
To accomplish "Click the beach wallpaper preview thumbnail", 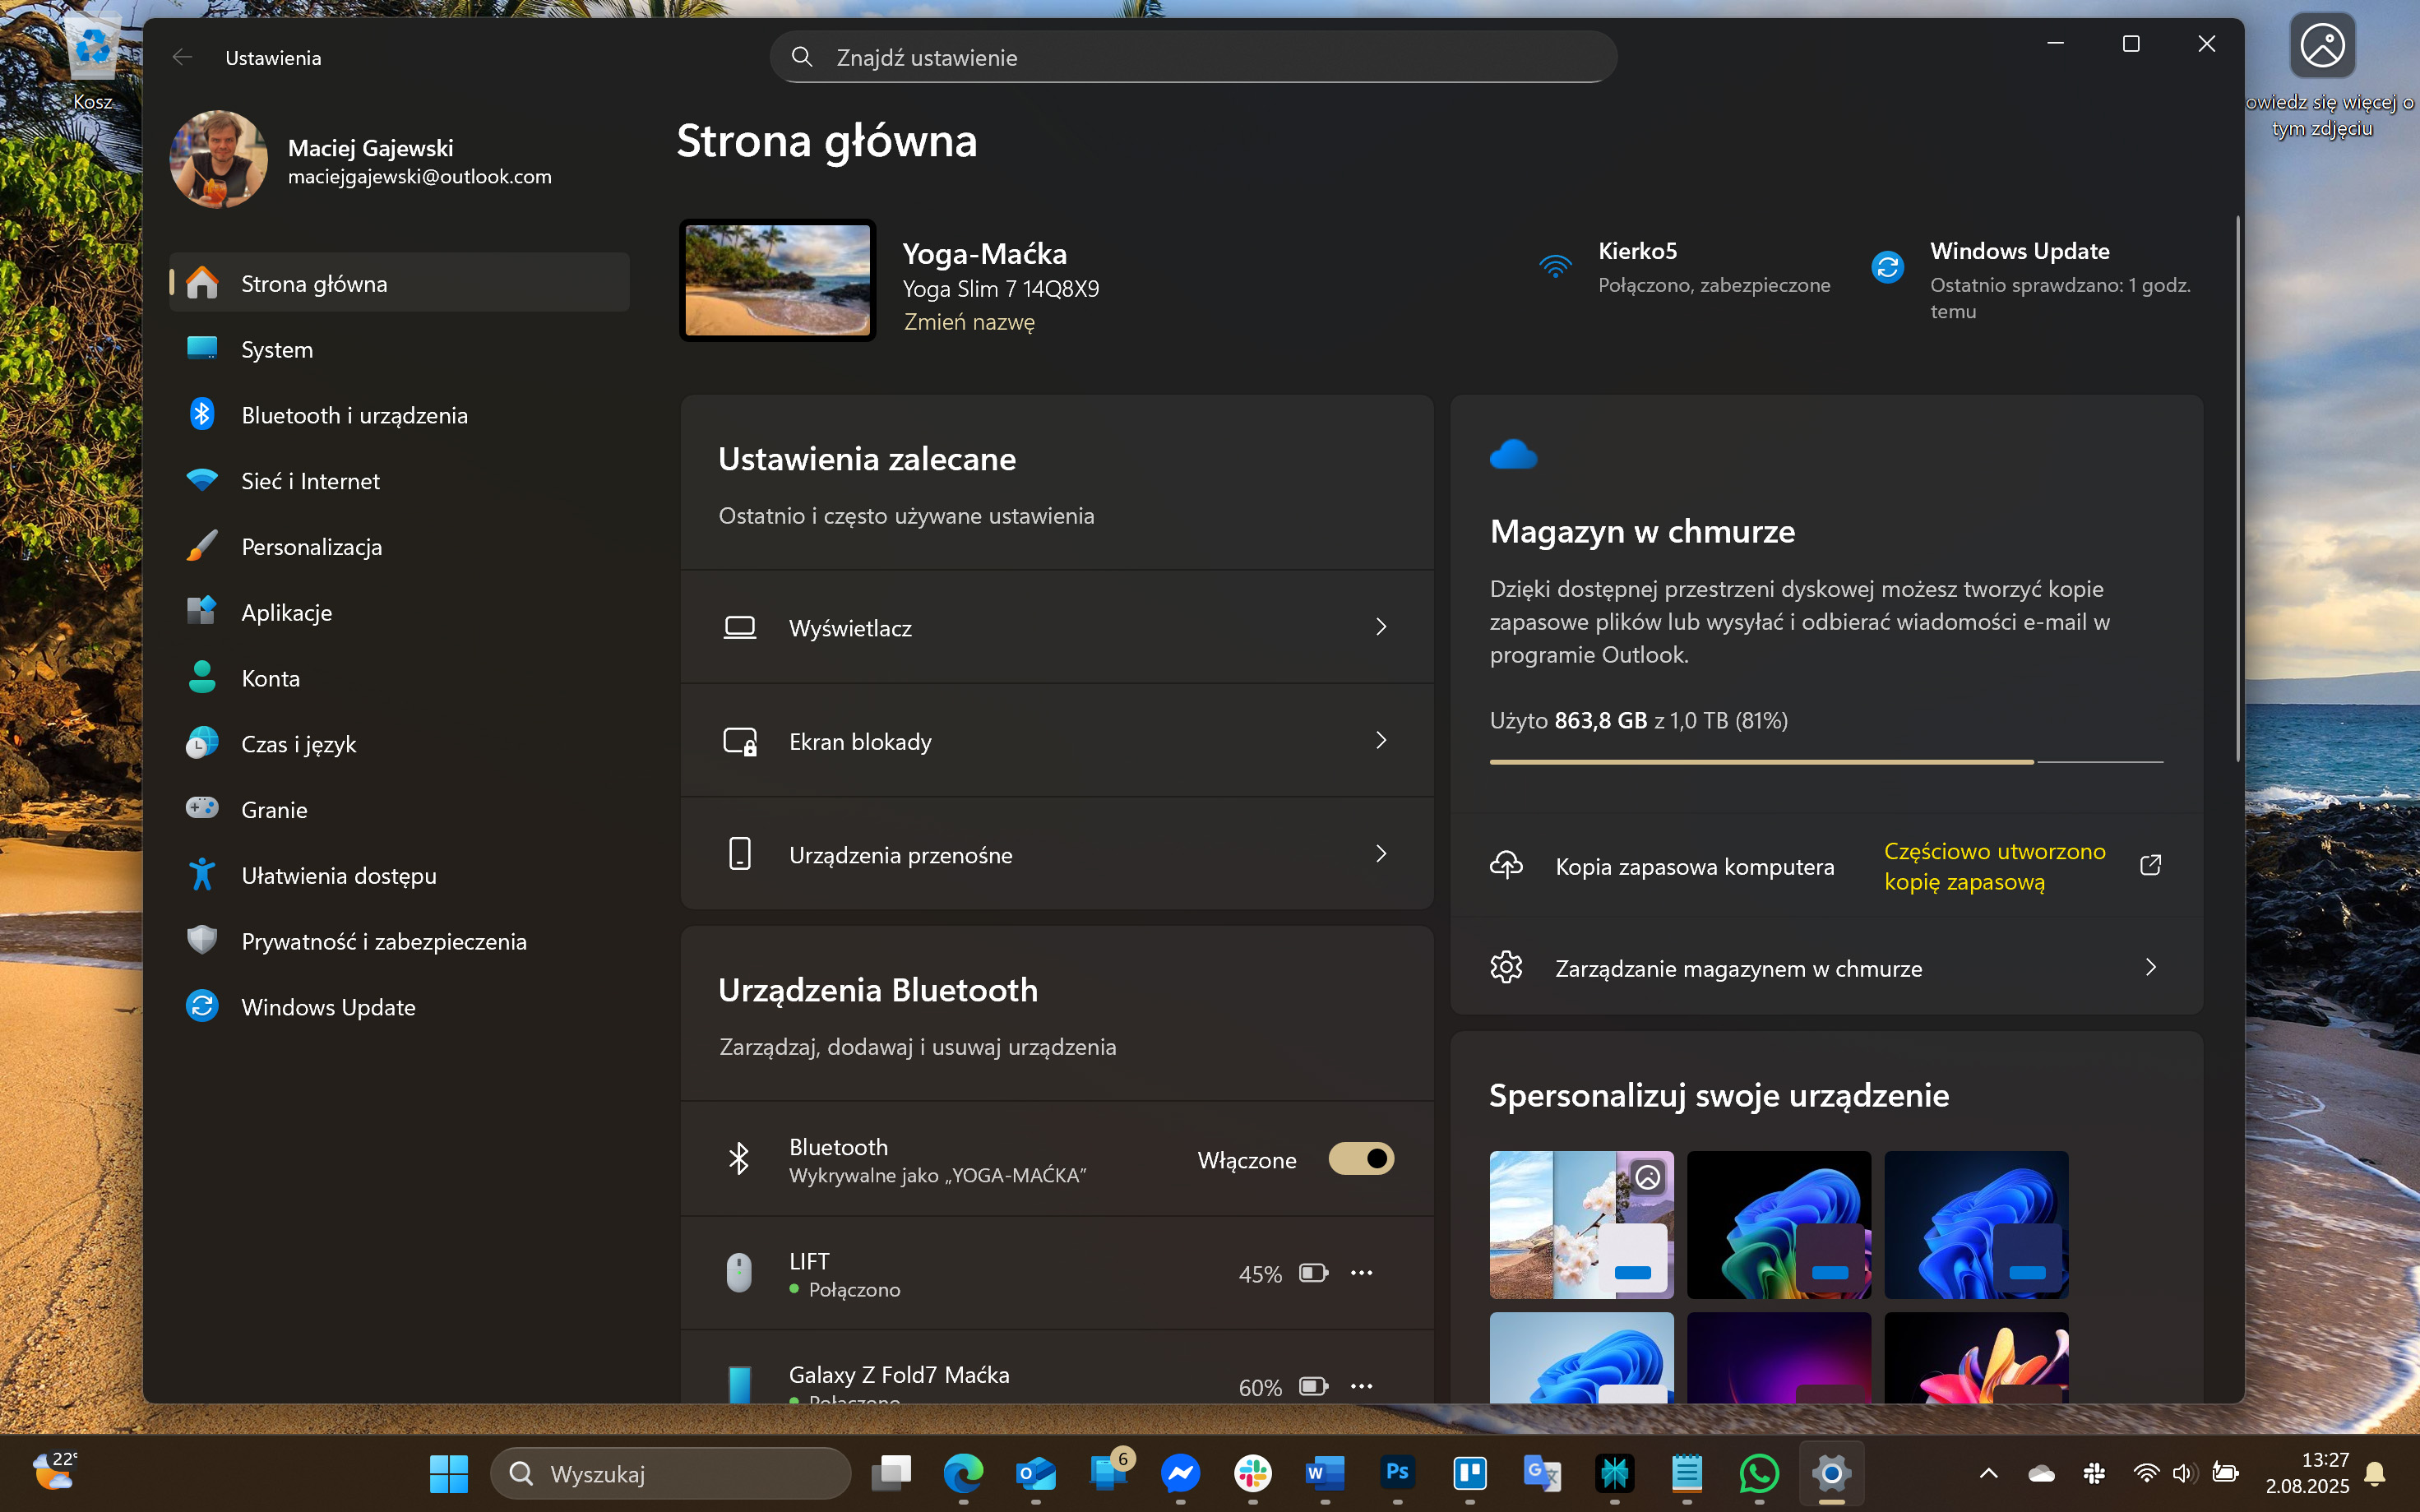I will [777, 280].
